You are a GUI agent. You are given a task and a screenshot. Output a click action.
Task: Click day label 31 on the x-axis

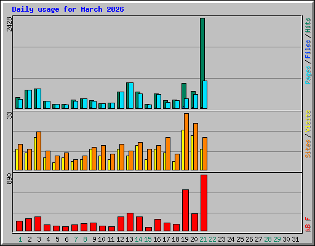[295, 239]
